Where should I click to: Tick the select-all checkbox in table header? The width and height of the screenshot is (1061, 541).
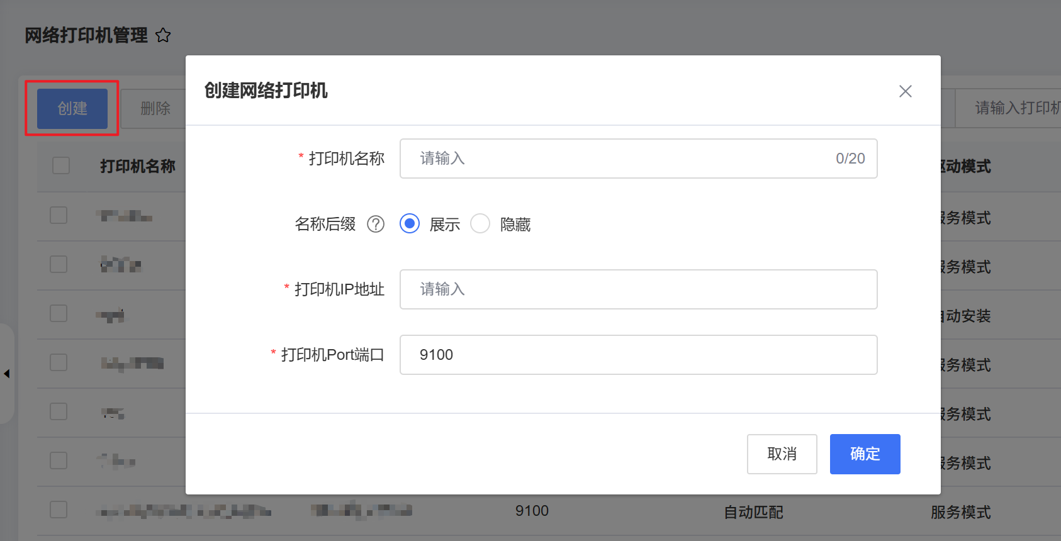point(61,166)
